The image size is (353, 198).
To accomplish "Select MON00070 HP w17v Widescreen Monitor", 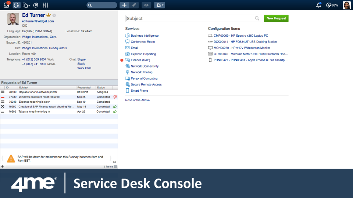I will (242, 48).
